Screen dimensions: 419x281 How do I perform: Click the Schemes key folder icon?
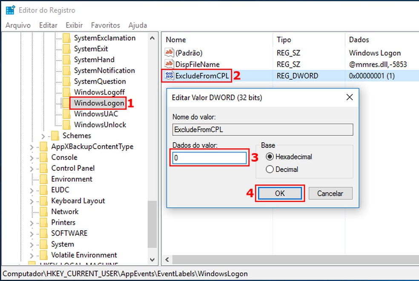pyautogui.click(x=56, y=135)
